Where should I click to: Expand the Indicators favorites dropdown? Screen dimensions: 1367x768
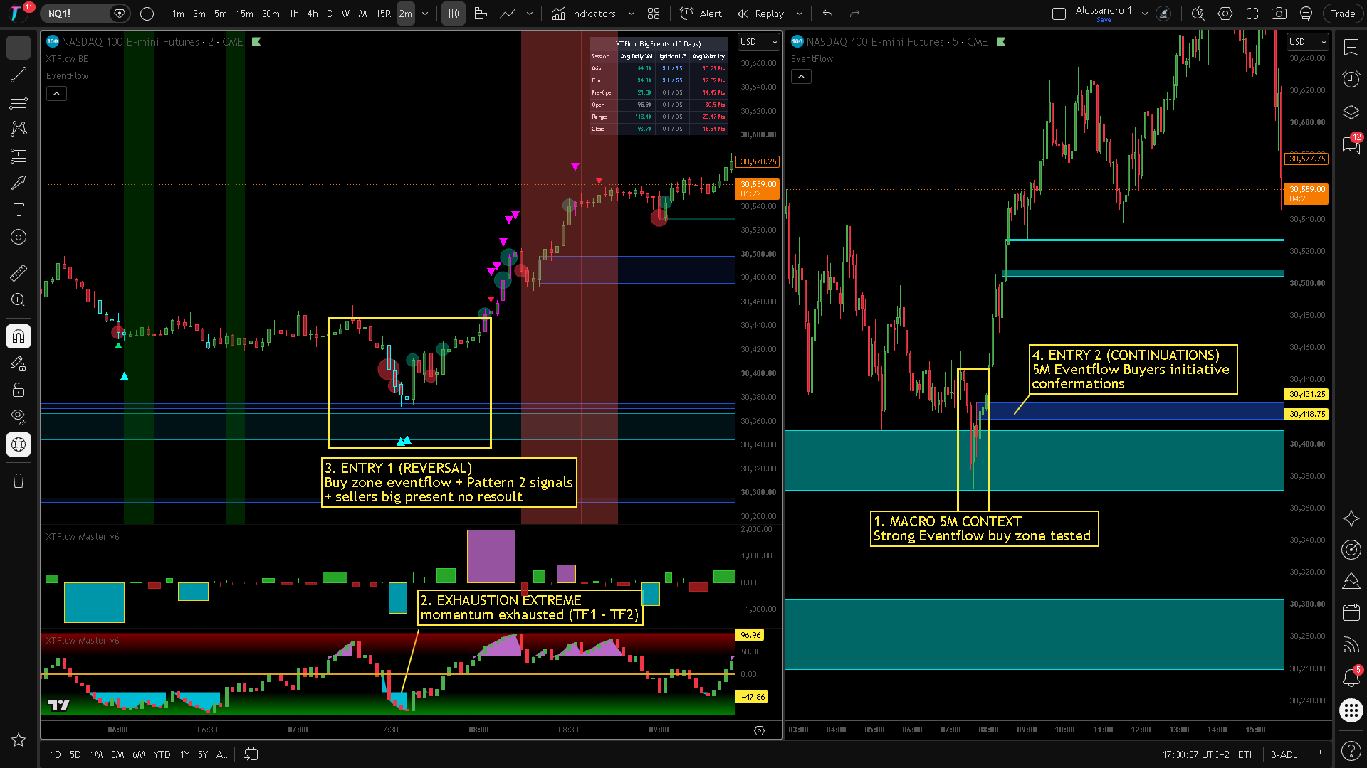[x=631, y=14]
